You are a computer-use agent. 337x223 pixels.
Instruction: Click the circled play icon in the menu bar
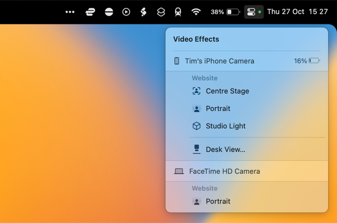(126, 12)
